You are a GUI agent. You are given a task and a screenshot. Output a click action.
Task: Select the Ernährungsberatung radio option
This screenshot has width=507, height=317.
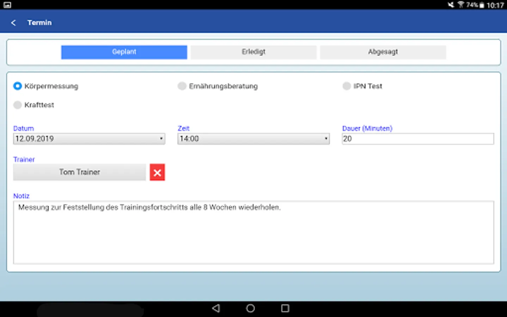pos(218,86)
